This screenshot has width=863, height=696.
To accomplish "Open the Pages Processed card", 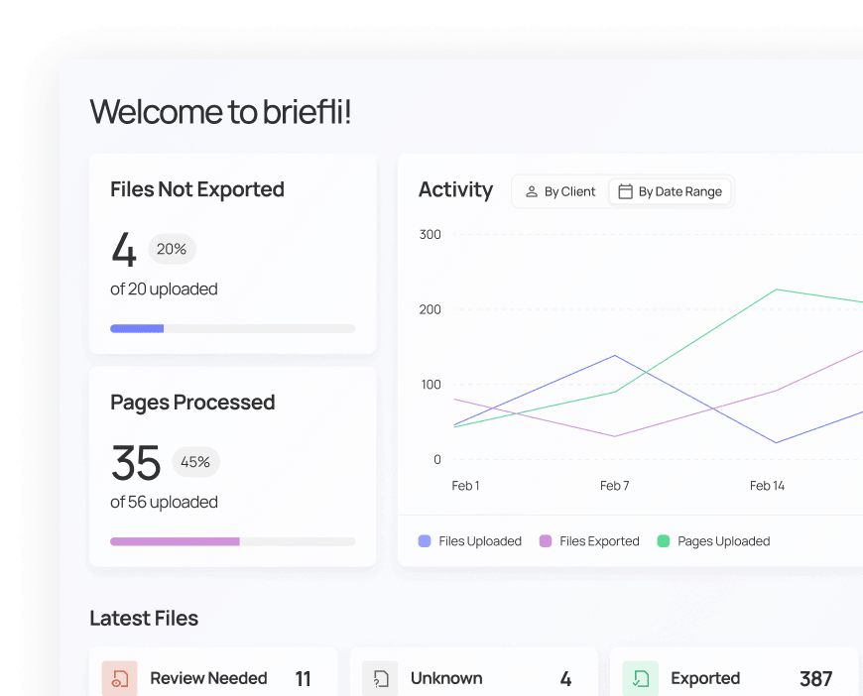I will pyautogui.click(x=232, y=466).
